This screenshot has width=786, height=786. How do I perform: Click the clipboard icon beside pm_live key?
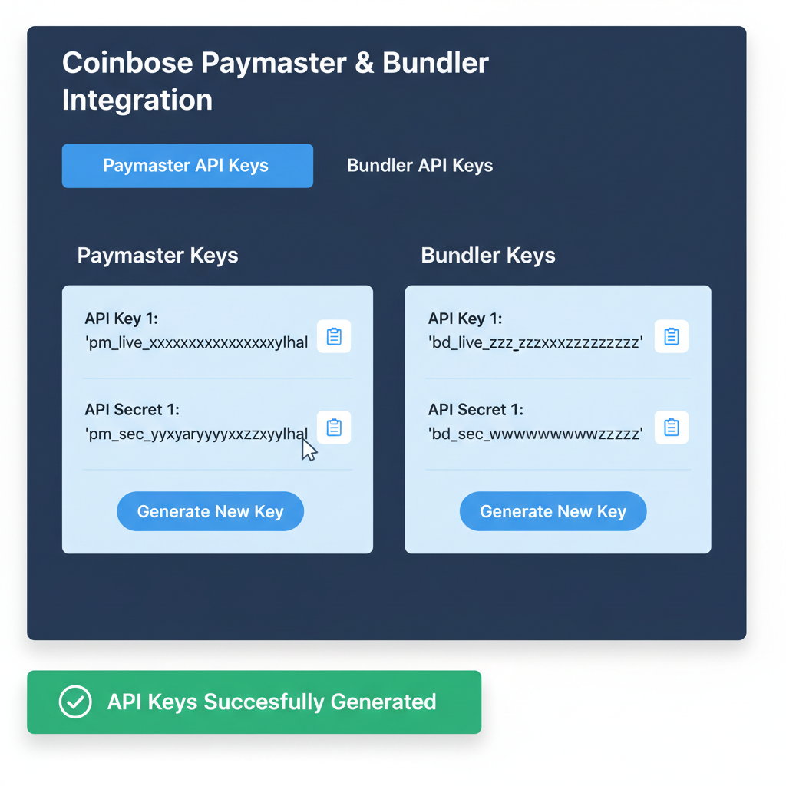[334, 336]
